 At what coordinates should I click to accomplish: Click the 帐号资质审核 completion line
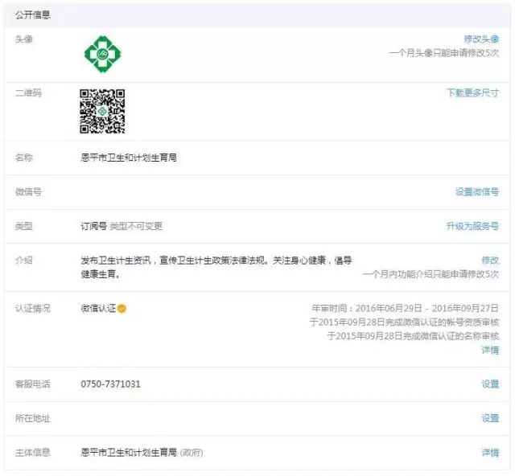pyautogui.click(x=404, y=322)
